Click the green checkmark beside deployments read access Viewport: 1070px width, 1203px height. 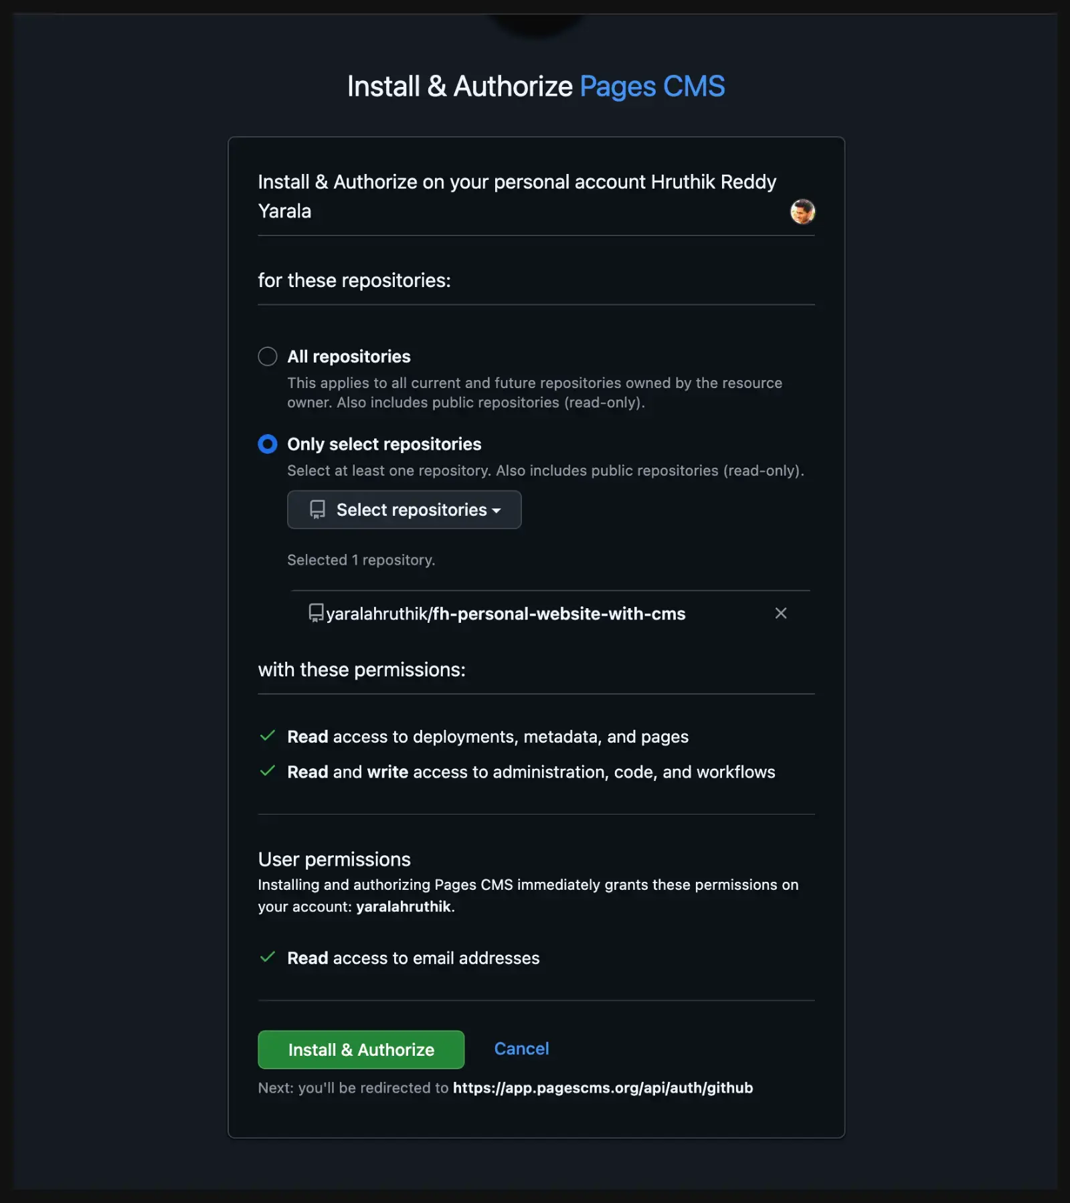[267, 736]
